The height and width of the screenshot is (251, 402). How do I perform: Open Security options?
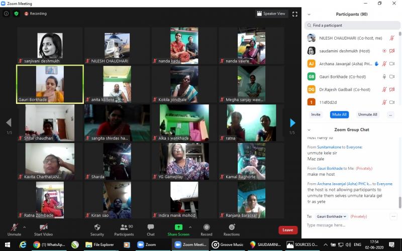coord(97,229)
